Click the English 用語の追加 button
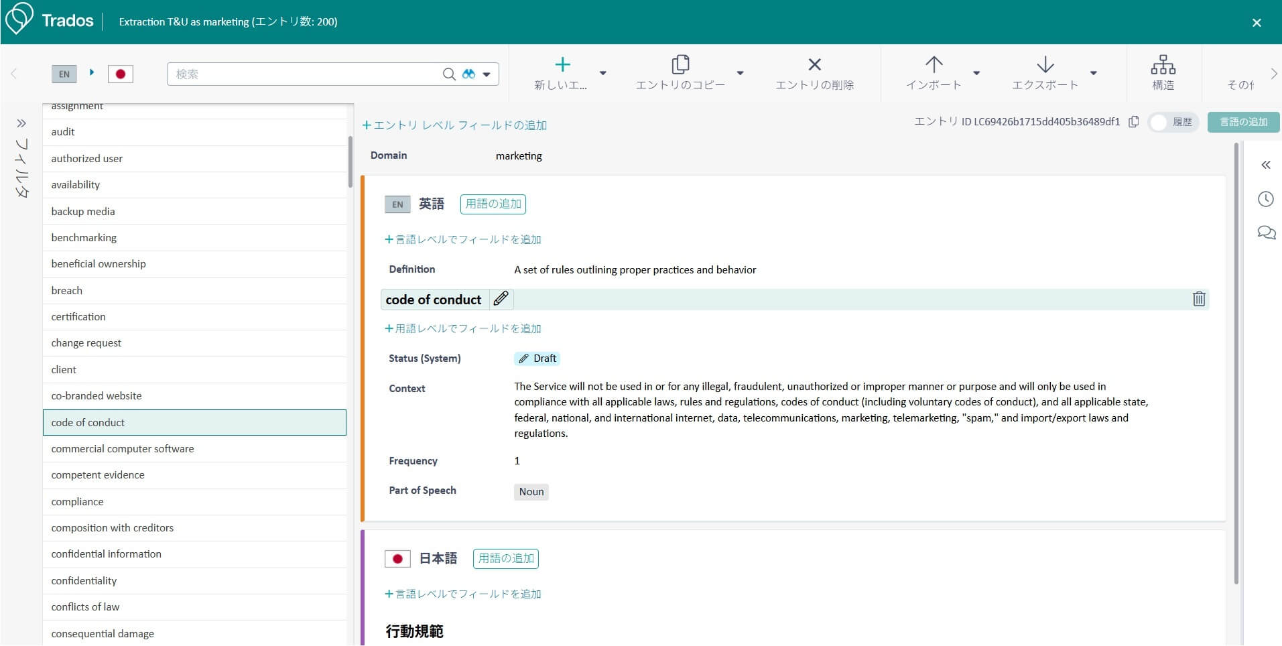The width and height of the screenshot is (1282, 646). pos(493,204)
